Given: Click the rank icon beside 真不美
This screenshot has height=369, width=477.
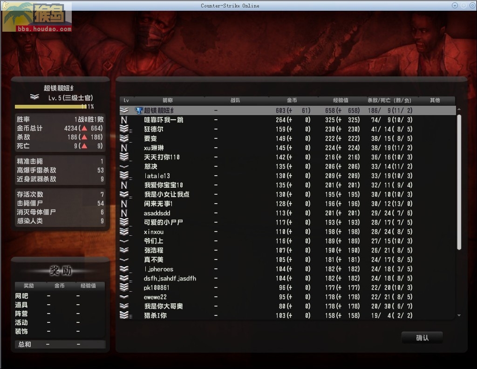Looking at the screenshot, I should (124, 260).
